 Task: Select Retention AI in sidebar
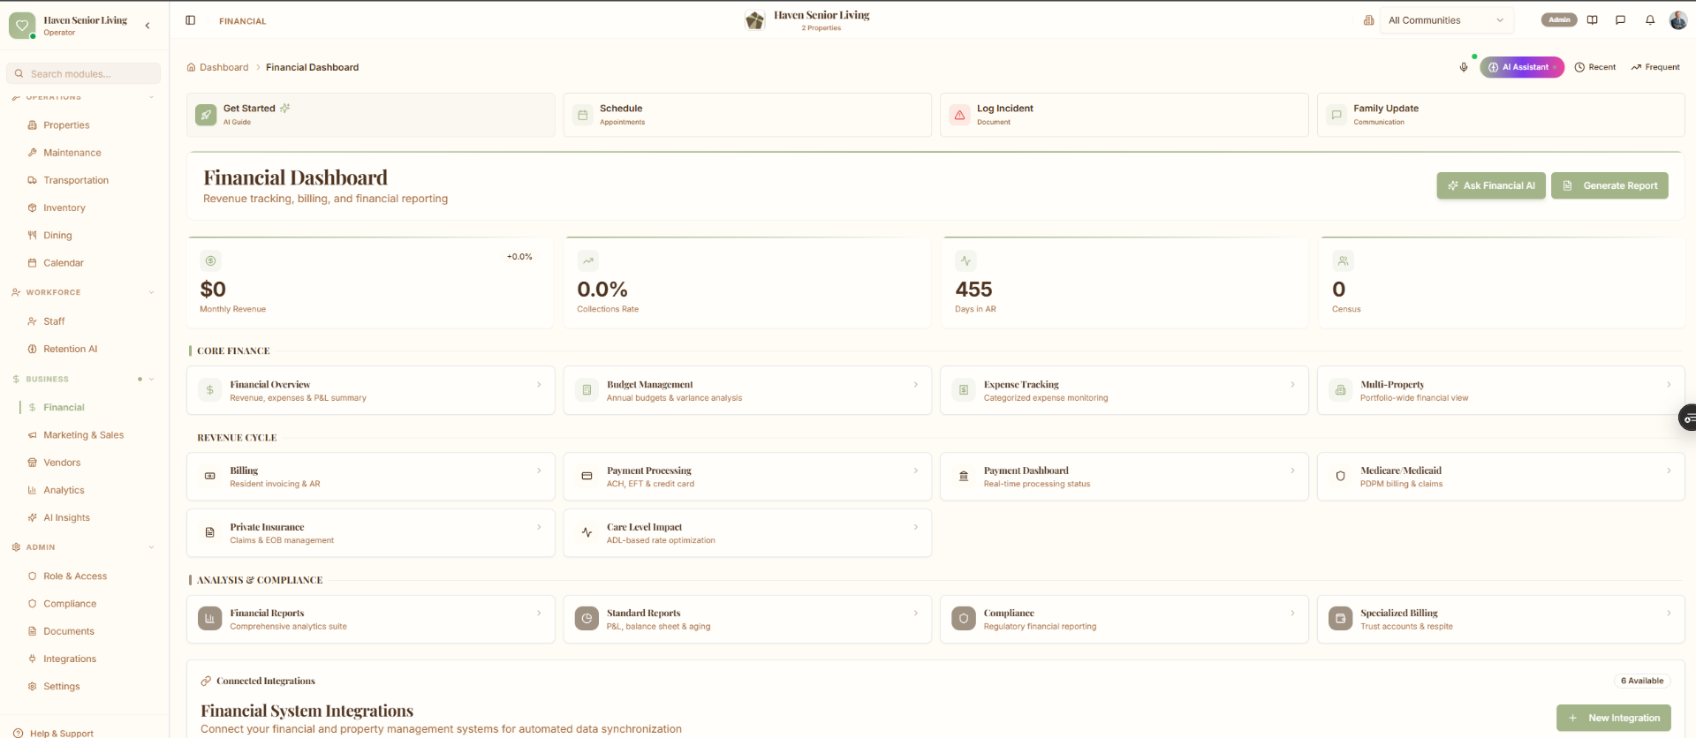[x=71, y=349]
